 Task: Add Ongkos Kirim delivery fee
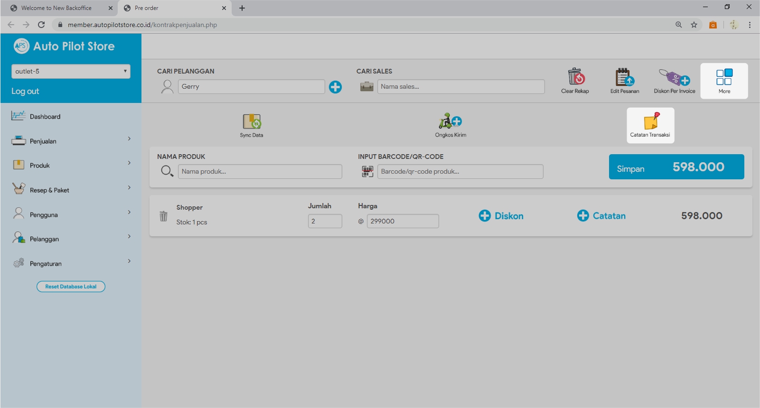tap(450, 121)
